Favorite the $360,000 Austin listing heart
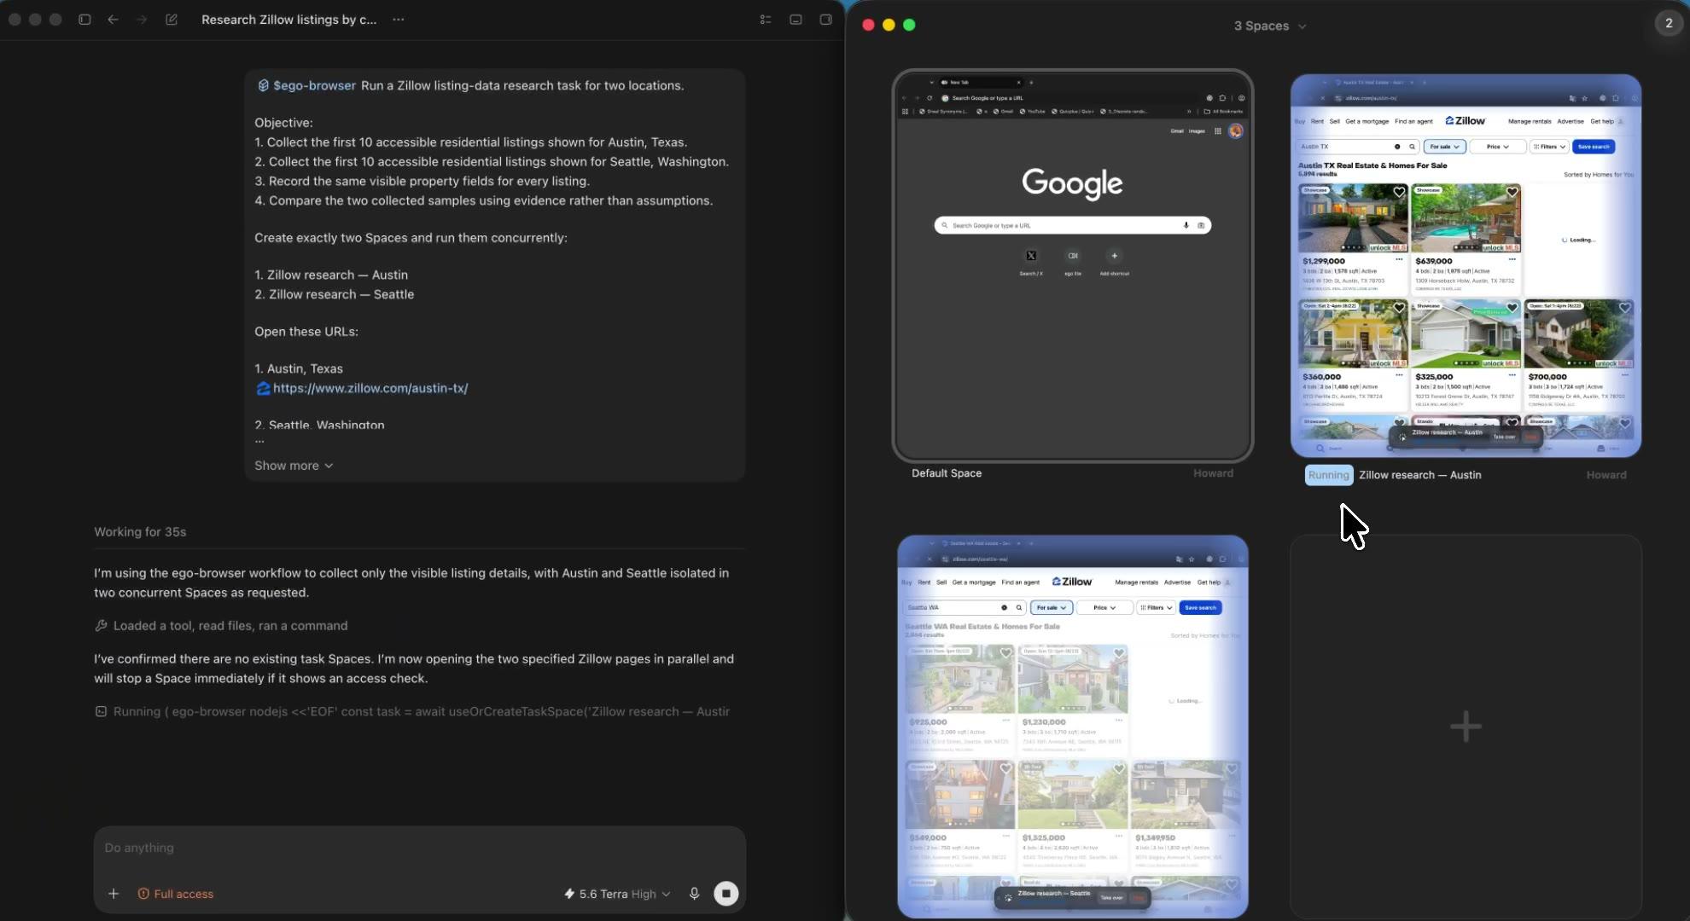Viewport: 1690px width, 921px height. 1399,308
